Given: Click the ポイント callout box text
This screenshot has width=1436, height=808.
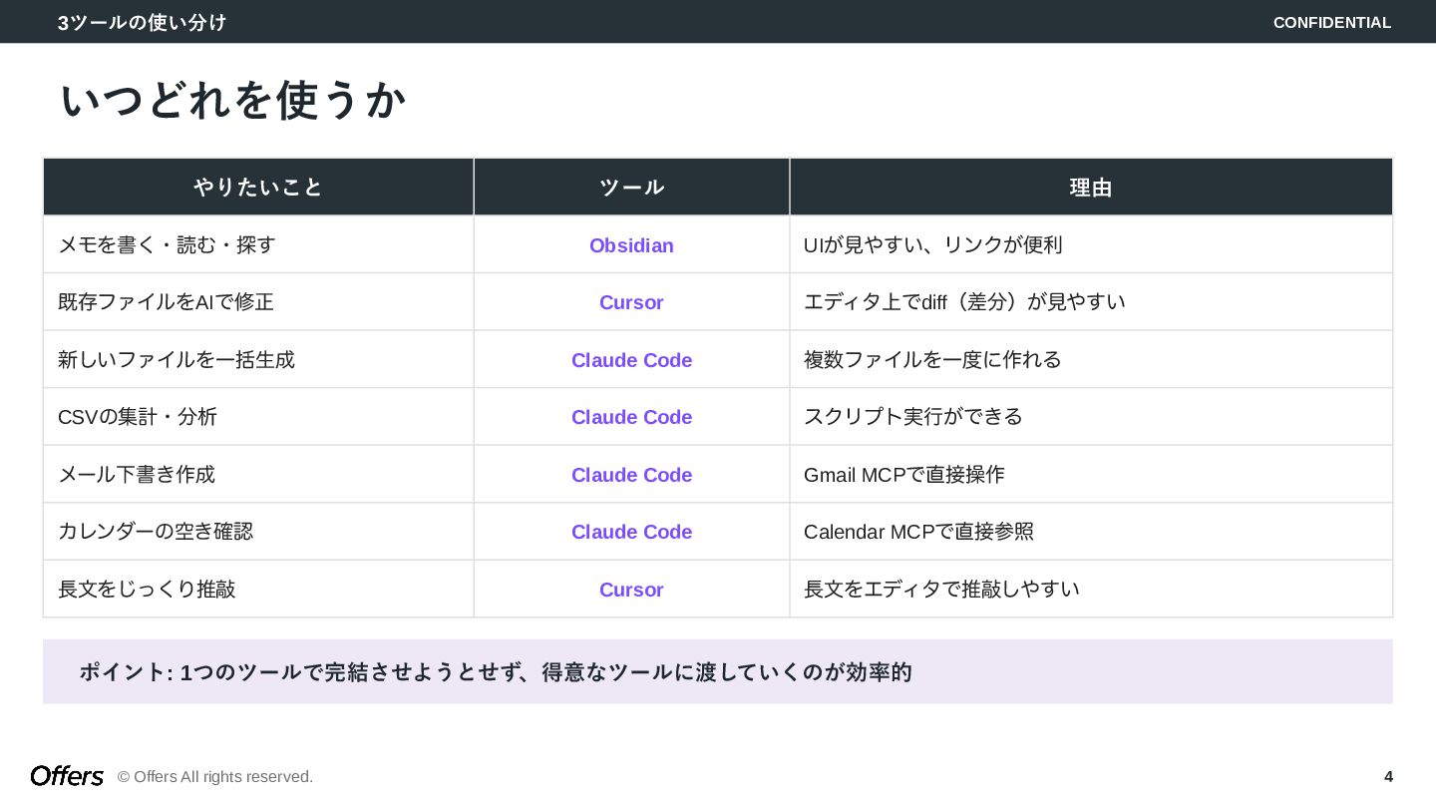Looking at the screenshot, I should (x=496, y=672).
